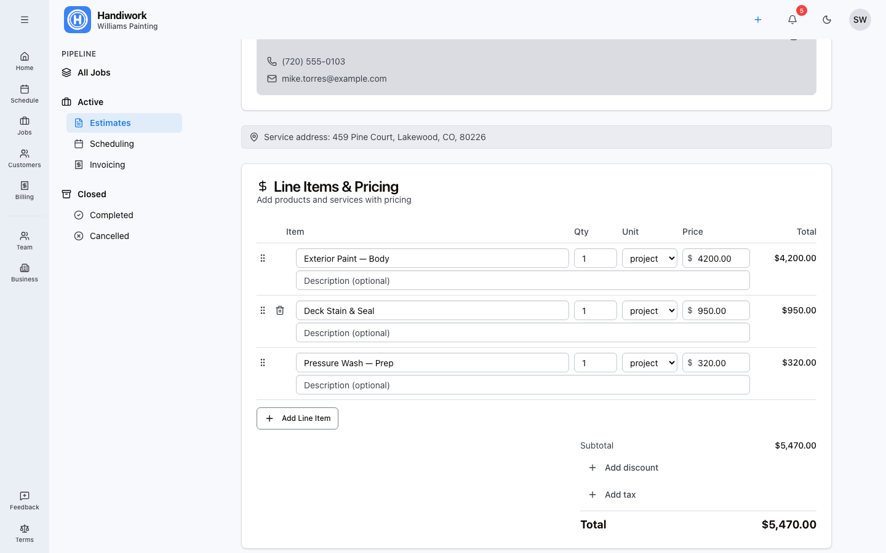Screen dimensions: 886x553
Task: Click the Pressure Wash — Prep name field
Action: [433, 363]
